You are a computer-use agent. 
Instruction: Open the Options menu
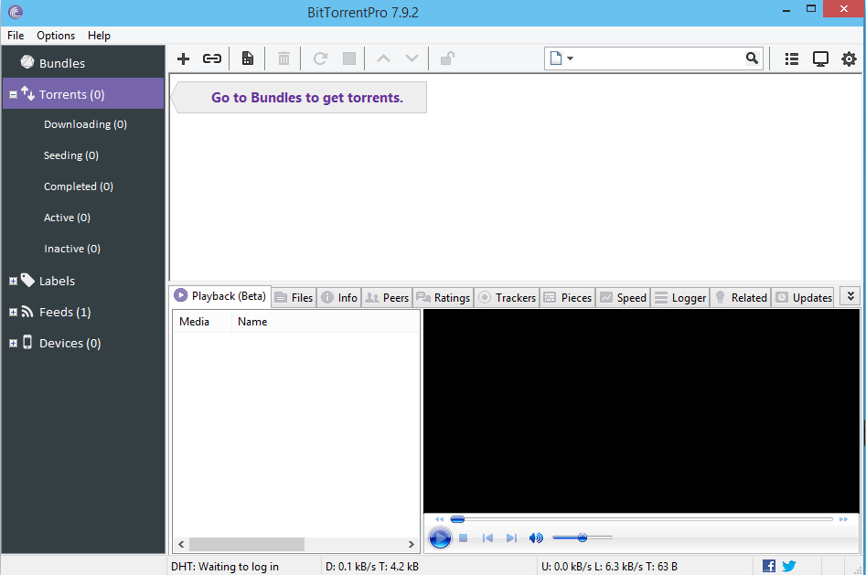click(x=56, y=36)
